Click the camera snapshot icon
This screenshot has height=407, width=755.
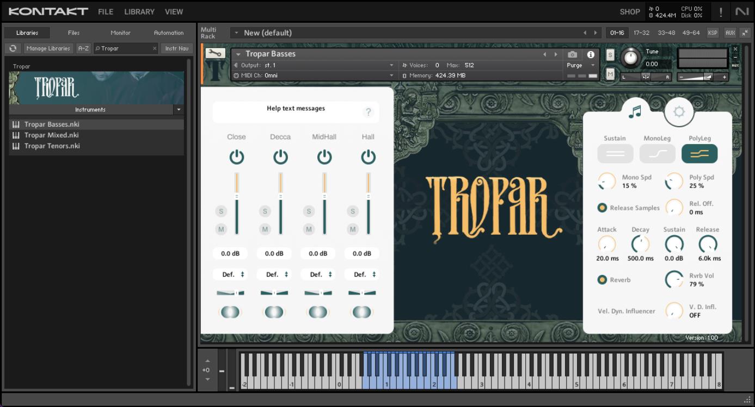(572, 54)
